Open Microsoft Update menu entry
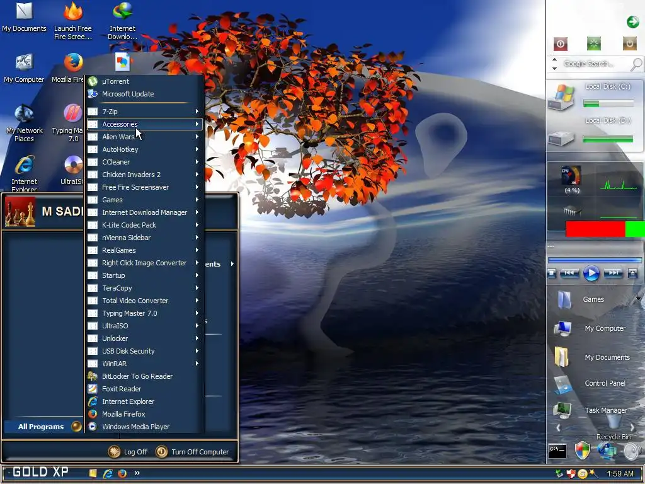This screenshot has width=645, height=484. point(144,94)
